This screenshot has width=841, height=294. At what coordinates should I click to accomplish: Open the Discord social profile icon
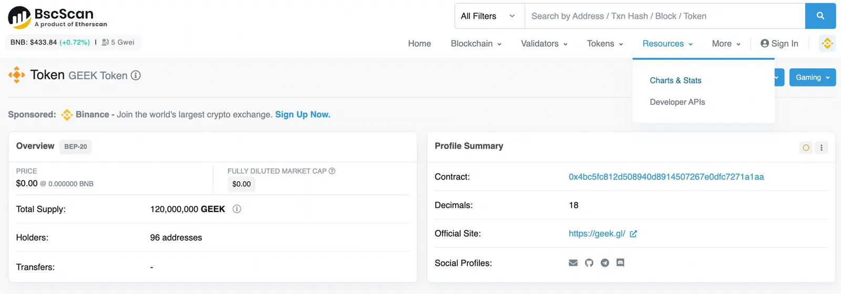click(620, 263)
